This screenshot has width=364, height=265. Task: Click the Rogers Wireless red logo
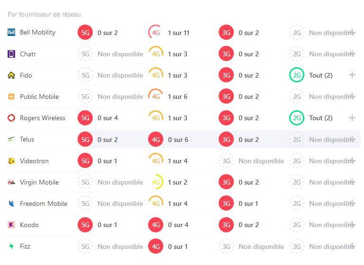click(12, 118)
